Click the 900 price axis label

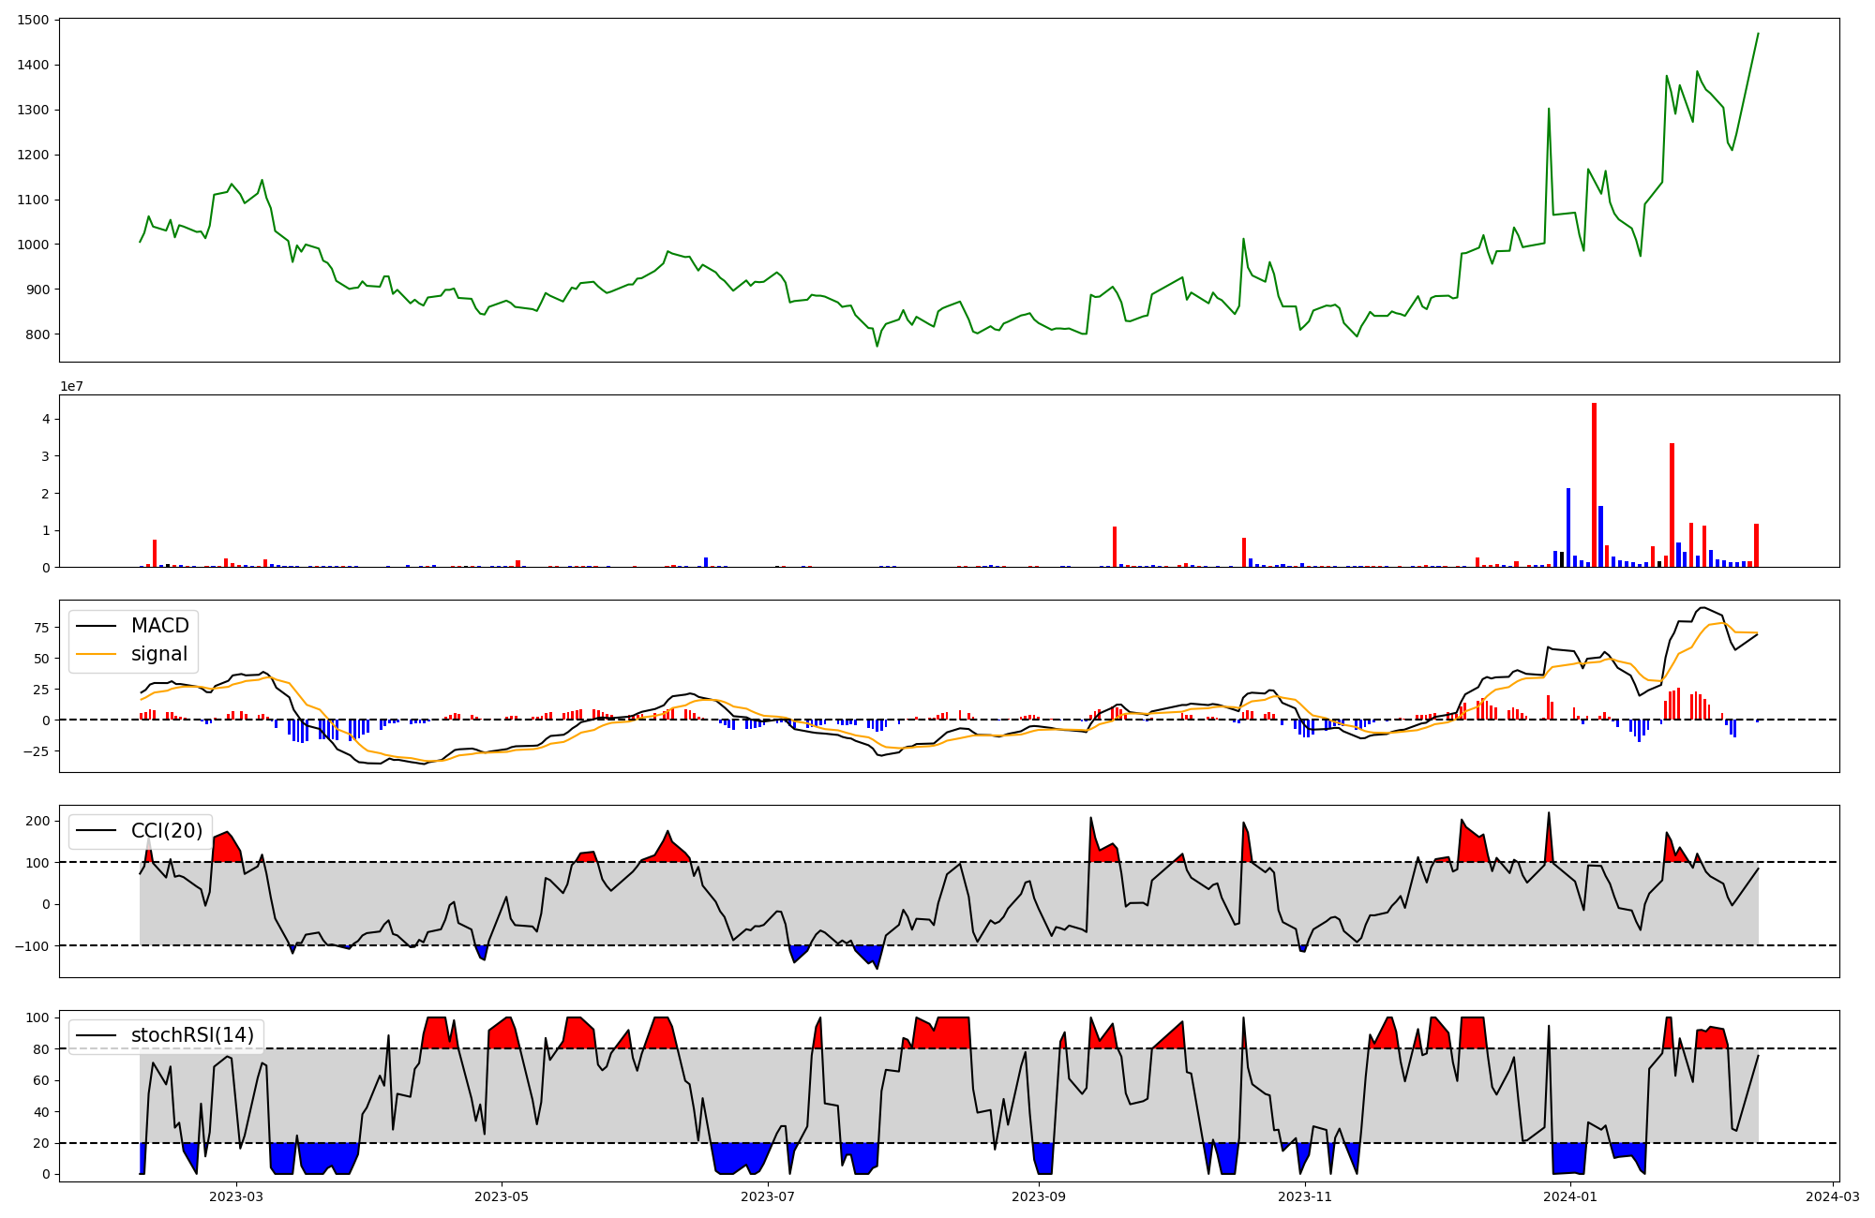[37, 290]
